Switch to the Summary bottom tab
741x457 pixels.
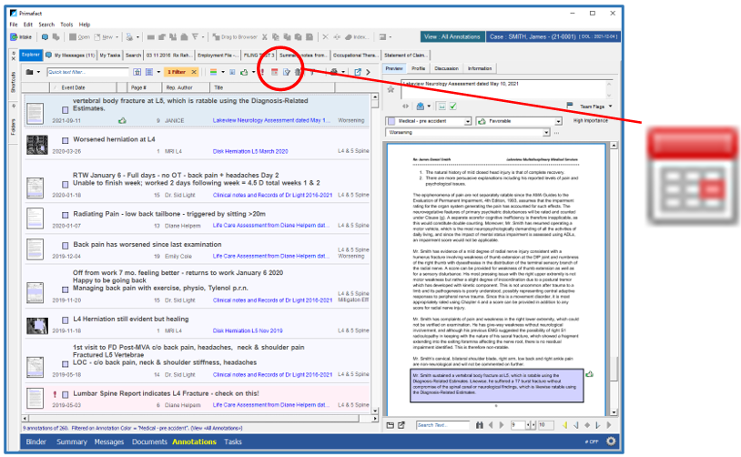pyautogui.click(x=72, y=442)
